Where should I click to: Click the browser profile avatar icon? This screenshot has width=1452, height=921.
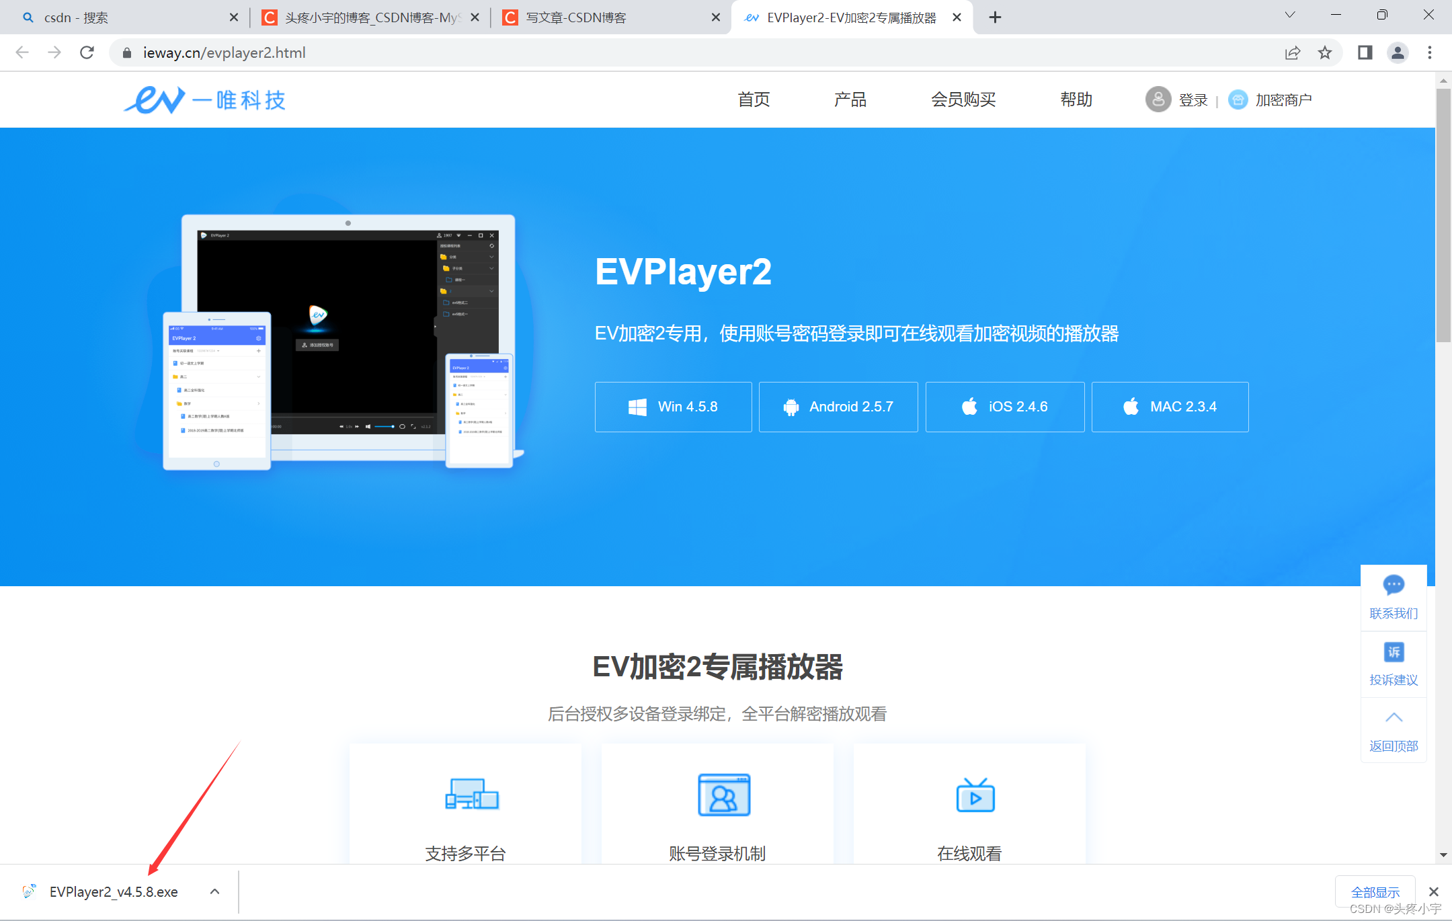click(x=1398, y=52)
